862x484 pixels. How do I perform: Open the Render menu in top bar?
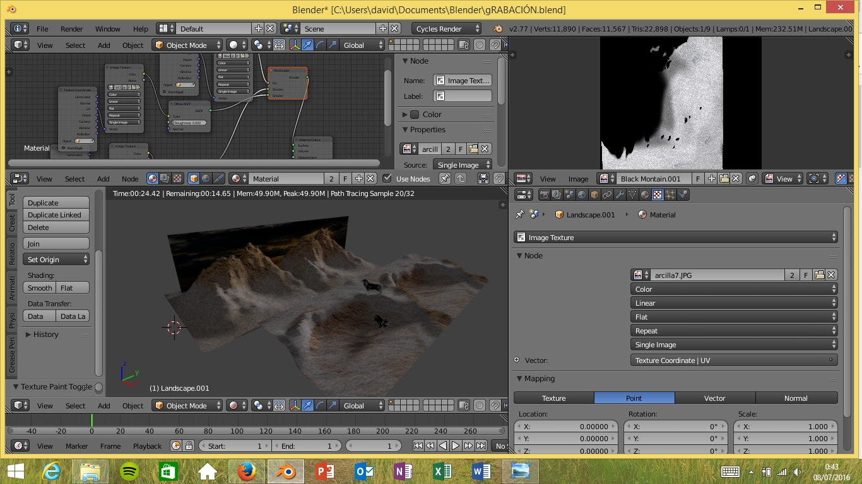71,29
